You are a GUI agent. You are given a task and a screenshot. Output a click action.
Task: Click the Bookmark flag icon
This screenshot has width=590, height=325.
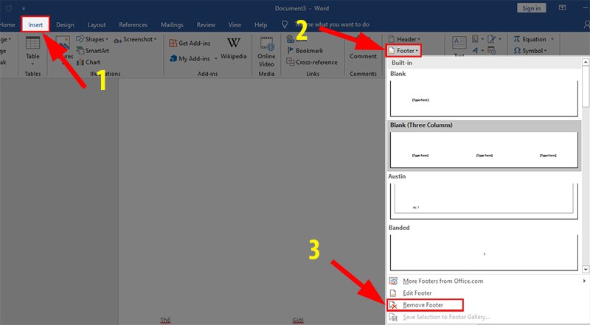click(290, 50)
